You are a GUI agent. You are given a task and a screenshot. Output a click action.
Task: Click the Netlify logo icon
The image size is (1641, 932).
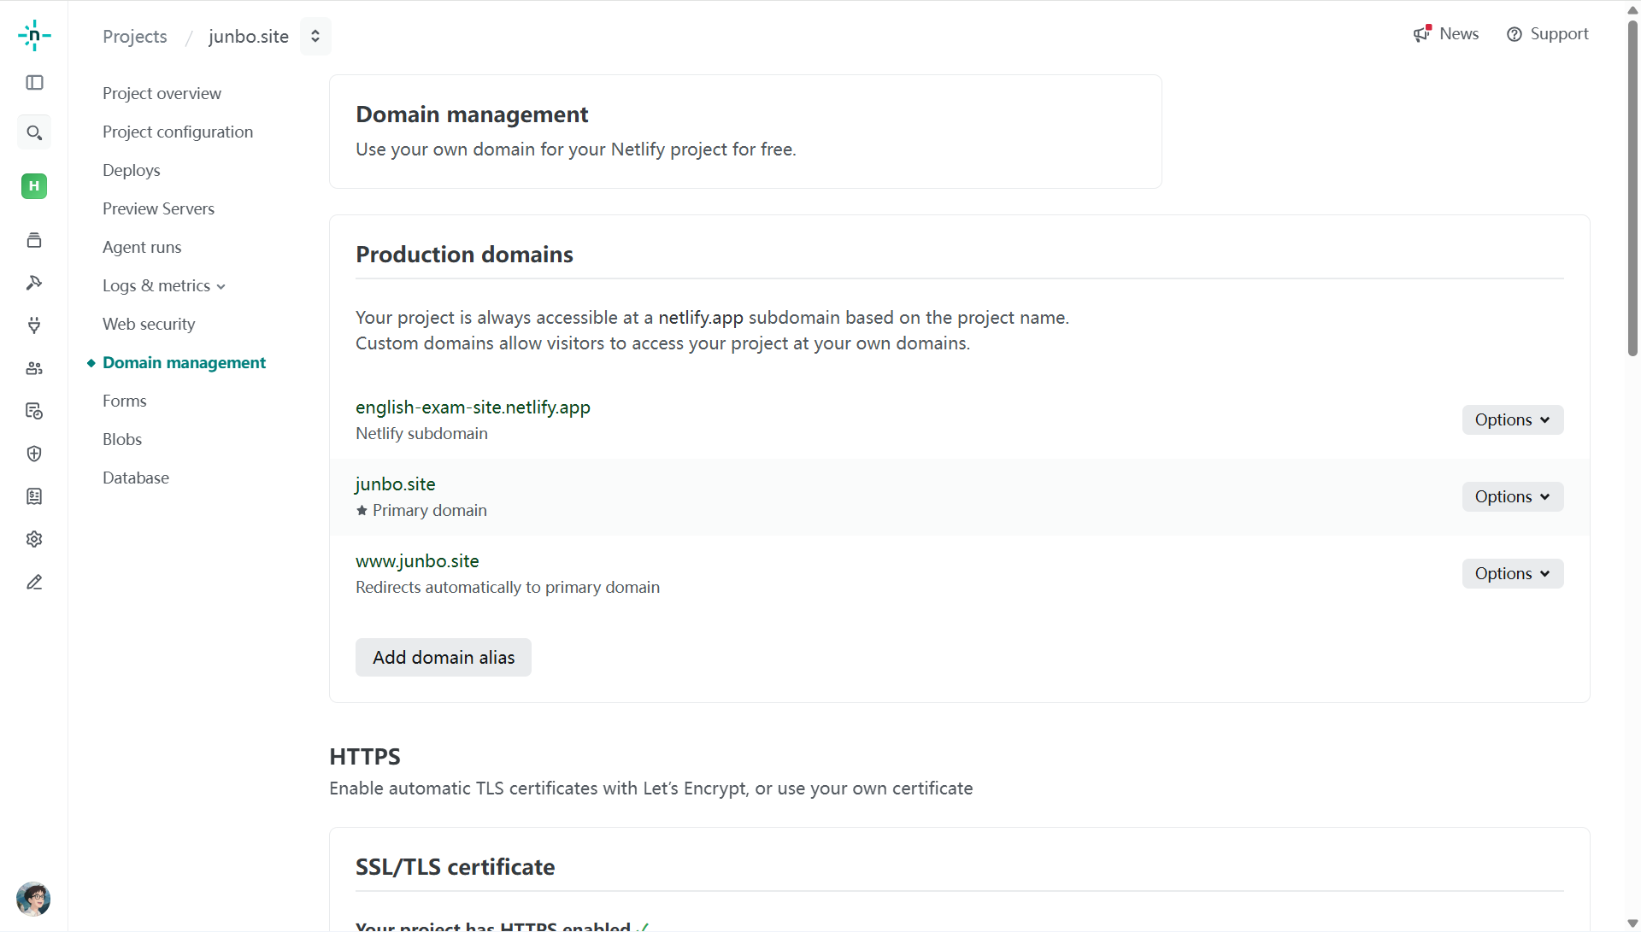pyautogui.click(x=34, y=35)
